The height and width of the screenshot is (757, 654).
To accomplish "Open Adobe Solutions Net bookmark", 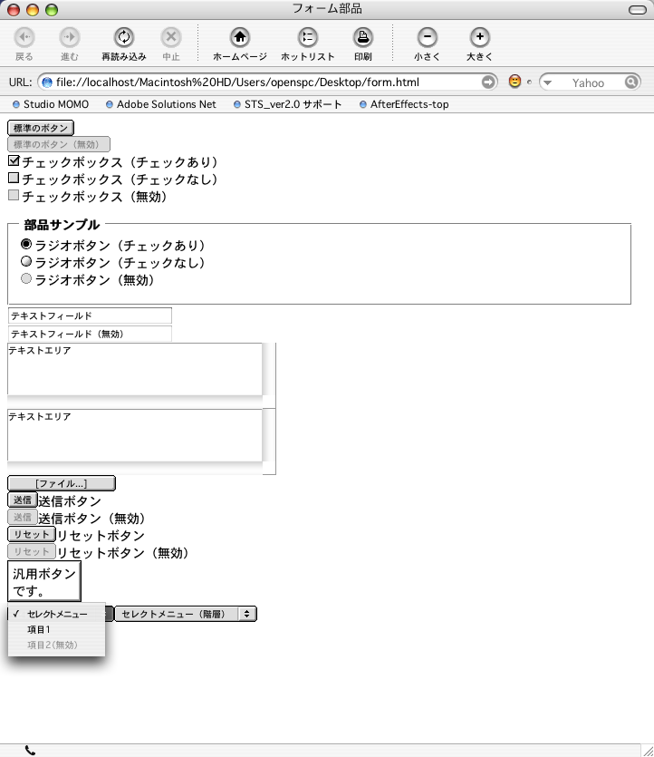I will point(161,104).
